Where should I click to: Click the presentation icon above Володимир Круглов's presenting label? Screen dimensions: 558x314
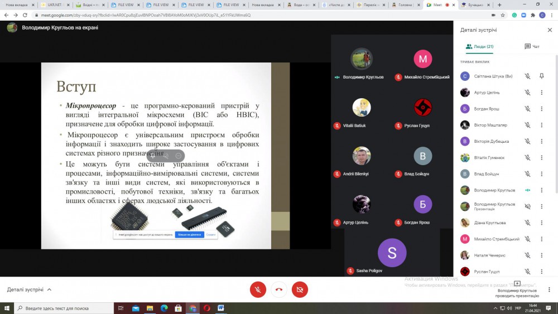click(x=517, y=283)
